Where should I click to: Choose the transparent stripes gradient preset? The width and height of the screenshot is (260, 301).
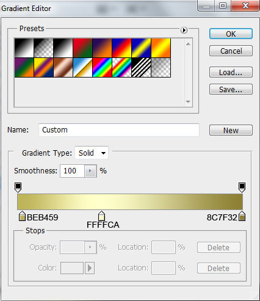tap(141, 68)
